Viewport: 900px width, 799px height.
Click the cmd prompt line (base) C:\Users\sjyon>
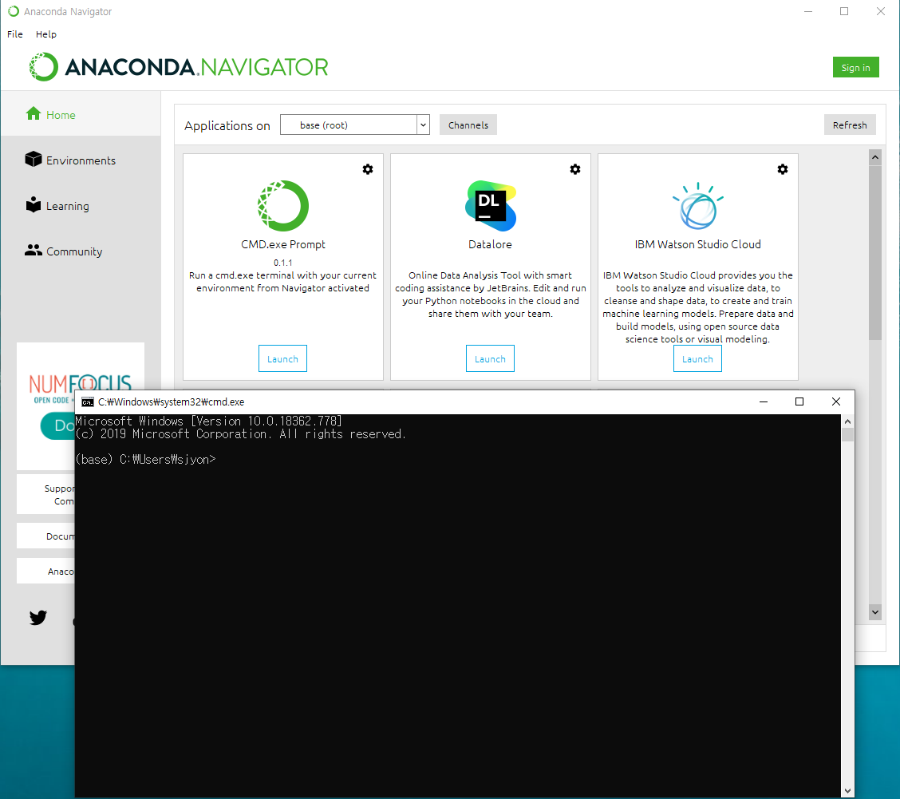pyautogui.click(x=146, y=459)
